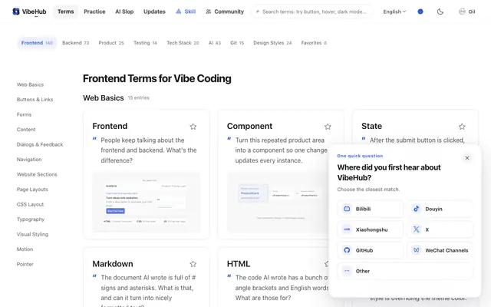The height and width of the screenshot is (307, 491).
Task: Expand the English language dropdown
Action: (x=394, y=12)
